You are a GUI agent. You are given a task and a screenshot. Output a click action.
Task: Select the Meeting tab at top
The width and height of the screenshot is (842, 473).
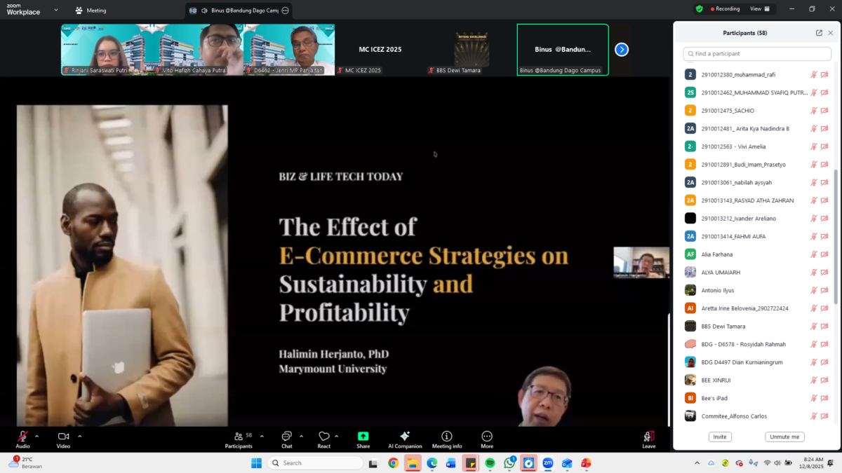[91, 11]
